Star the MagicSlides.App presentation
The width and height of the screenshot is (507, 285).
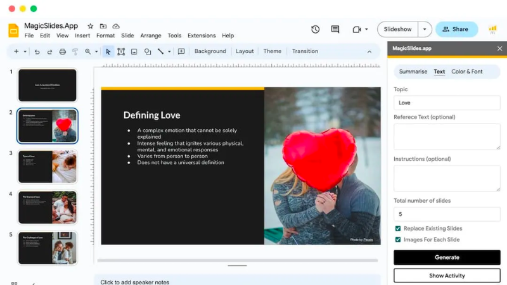click(x=90, y=26)
